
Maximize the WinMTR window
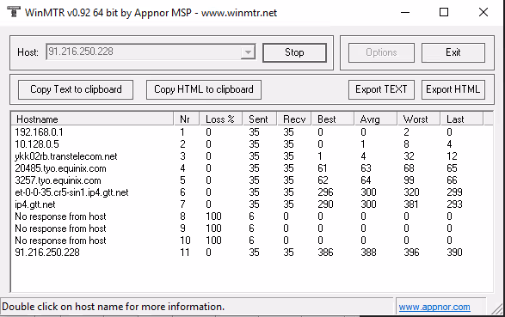(444, 13)
